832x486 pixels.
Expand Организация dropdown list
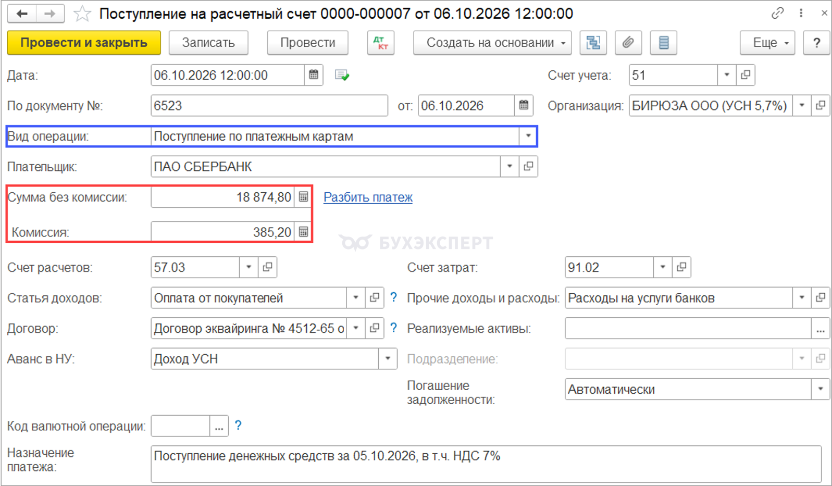pyautogui.click(x=802, y=106)
